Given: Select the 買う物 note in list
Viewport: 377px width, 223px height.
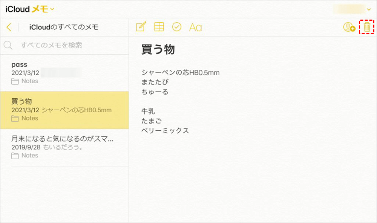Looking at the screenshot, I should coord(64,110).
